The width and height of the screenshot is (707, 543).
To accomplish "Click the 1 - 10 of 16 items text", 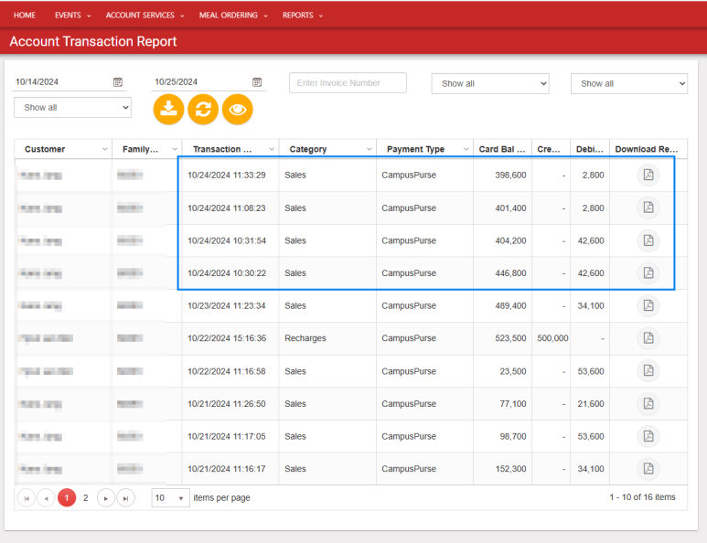I will (643, 497).
